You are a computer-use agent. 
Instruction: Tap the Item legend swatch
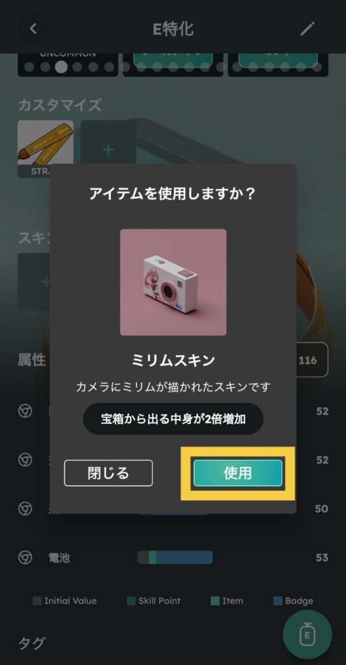[215, 601]
